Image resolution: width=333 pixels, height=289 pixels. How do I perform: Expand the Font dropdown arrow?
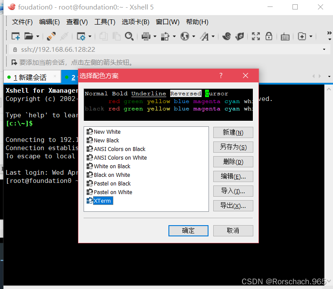click(213, 37)
